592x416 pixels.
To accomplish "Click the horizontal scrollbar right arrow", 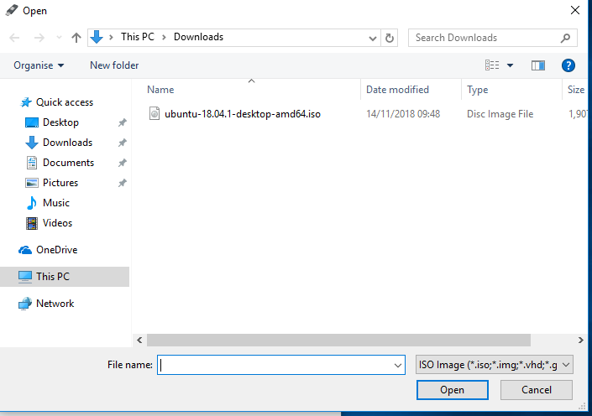I will pos(581,341).
